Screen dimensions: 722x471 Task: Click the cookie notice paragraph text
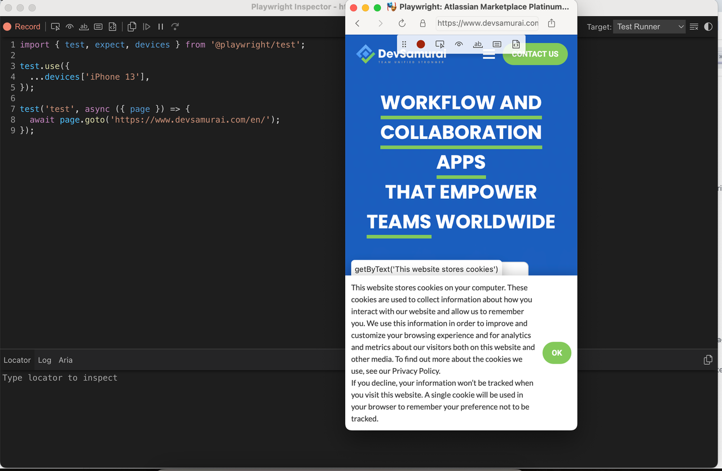(443, 353)
